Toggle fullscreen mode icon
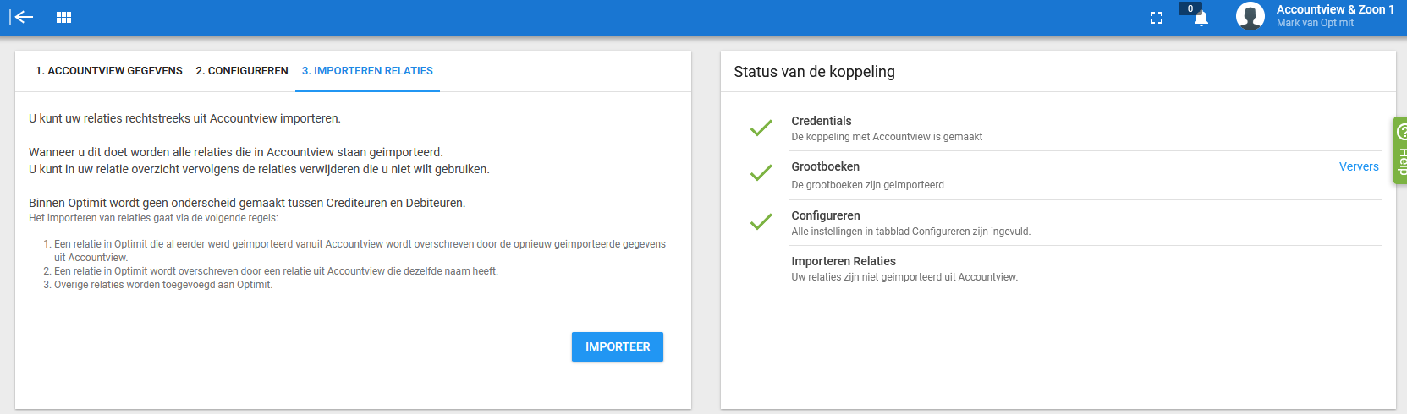This screenshot has height=414, width=1407. pos(1157,18)
